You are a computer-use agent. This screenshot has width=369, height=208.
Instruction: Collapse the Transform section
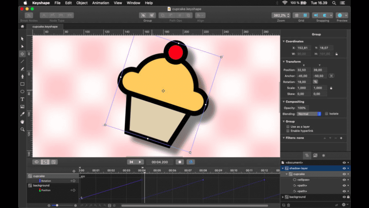tap(284, 62)
